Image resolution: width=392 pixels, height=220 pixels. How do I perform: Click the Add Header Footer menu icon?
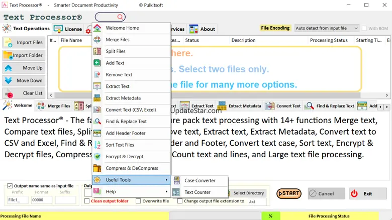[x=97, y=133]
